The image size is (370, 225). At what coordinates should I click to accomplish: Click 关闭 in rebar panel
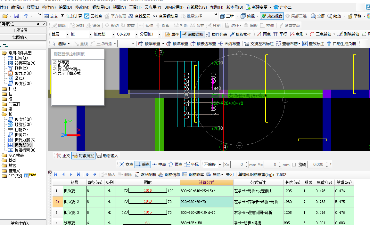229,174
